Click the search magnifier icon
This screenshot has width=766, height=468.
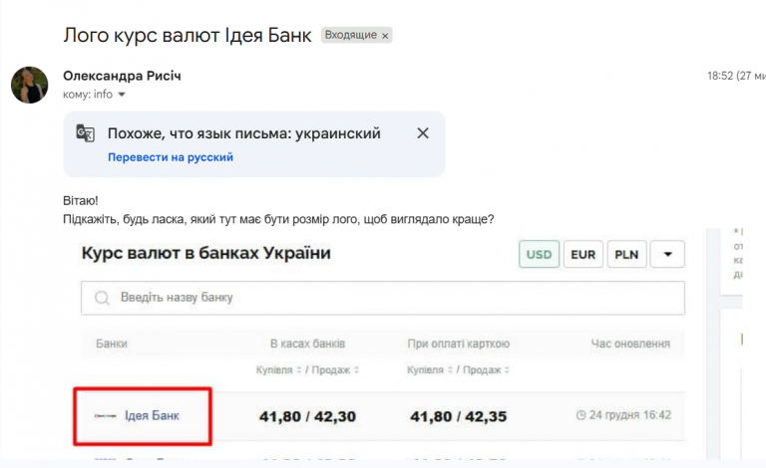pyautogui.click(x=102, y=298)
